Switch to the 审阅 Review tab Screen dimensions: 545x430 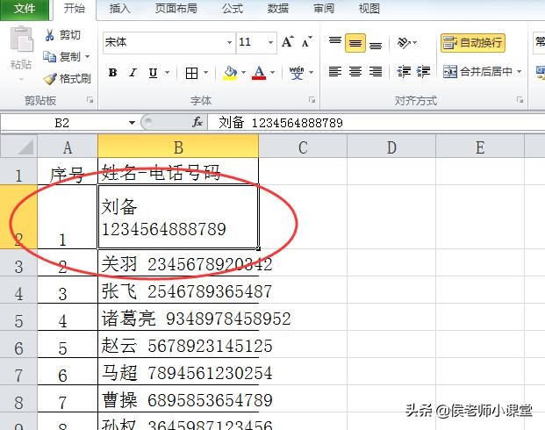point(324,9)
